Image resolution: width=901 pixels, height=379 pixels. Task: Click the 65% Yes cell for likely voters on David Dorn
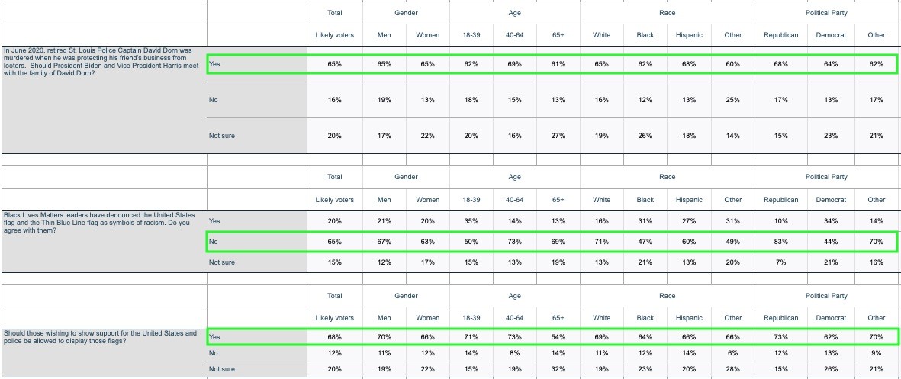click(x=334, y=64)
